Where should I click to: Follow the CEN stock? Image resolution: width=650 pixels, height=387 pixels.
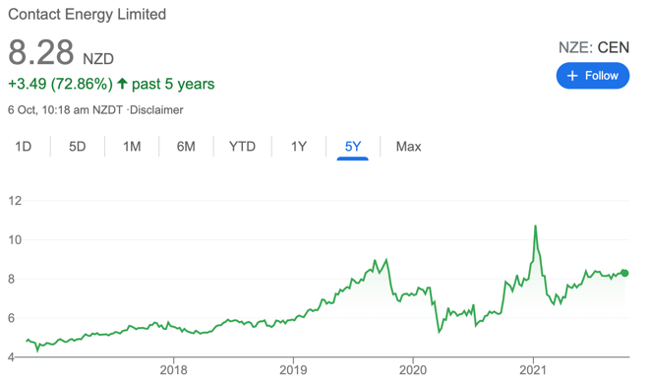593,76
